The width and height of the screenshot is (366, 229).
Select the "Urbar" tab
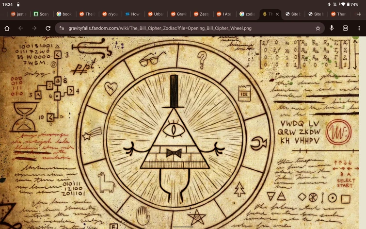[156, 14]
